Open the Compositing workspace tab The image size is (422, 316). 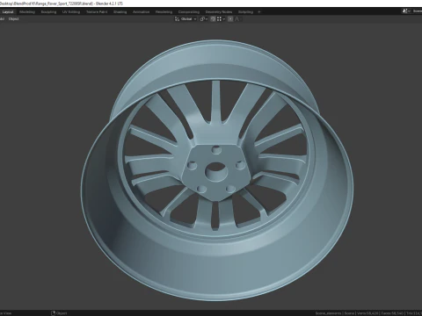coord(189,12)
